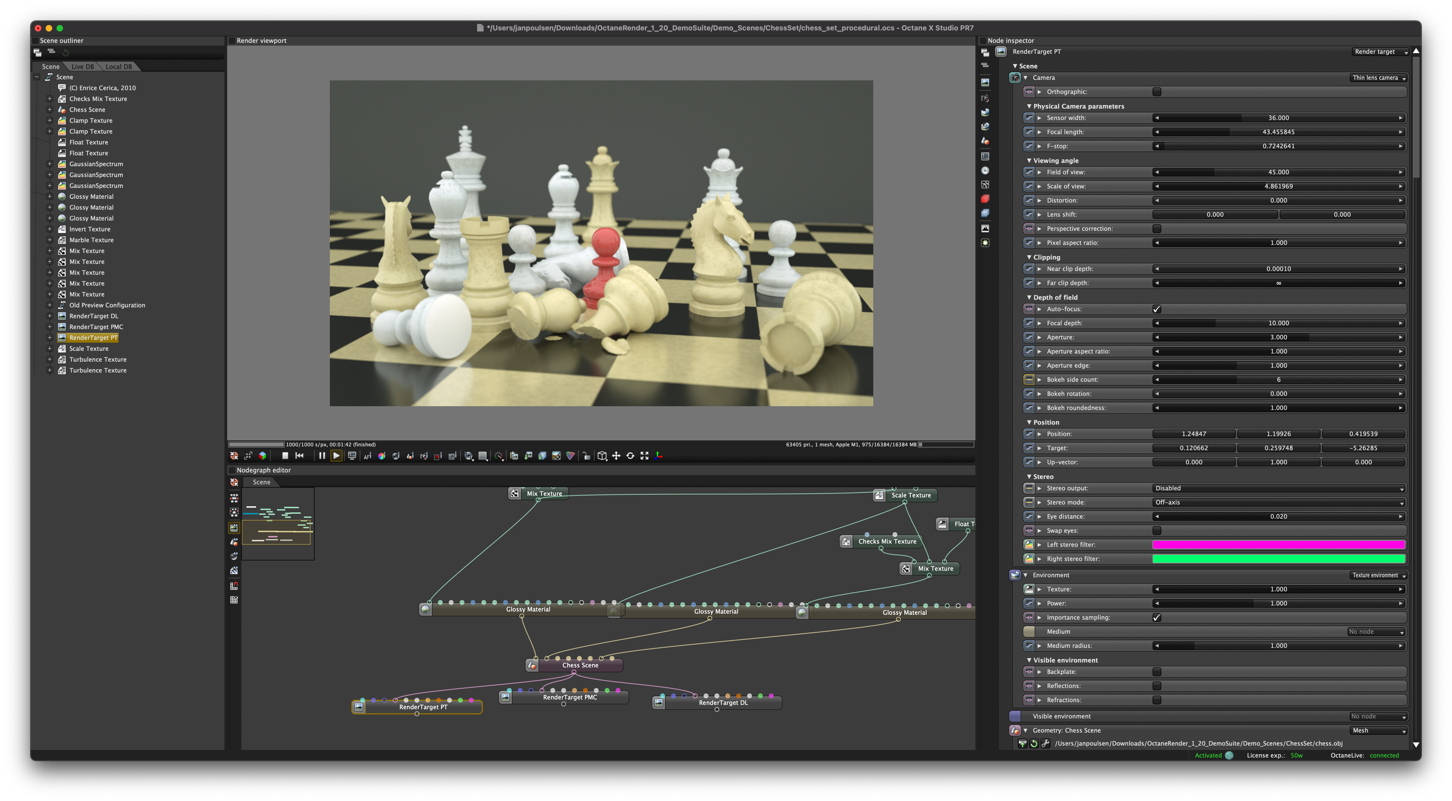Switch to the Live DB tab

[82, 67]
